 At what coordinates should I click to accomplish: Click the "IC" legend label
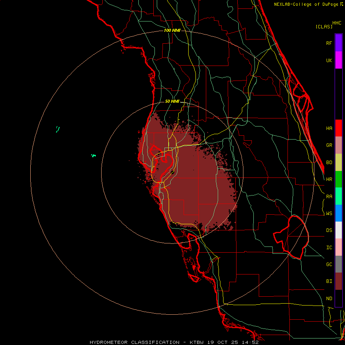point(329,248)
